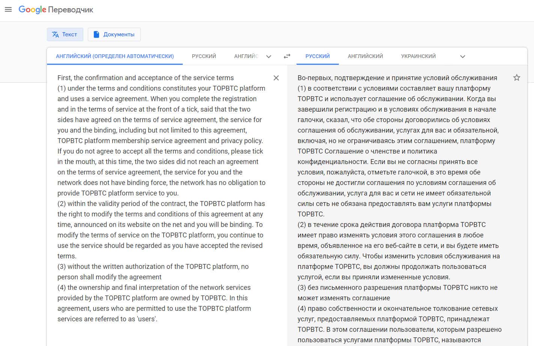Click the translated line "(2) в течение срока действия"
Image resolution: width=534 pixels, height=346 pixels.
coord(392,225)
